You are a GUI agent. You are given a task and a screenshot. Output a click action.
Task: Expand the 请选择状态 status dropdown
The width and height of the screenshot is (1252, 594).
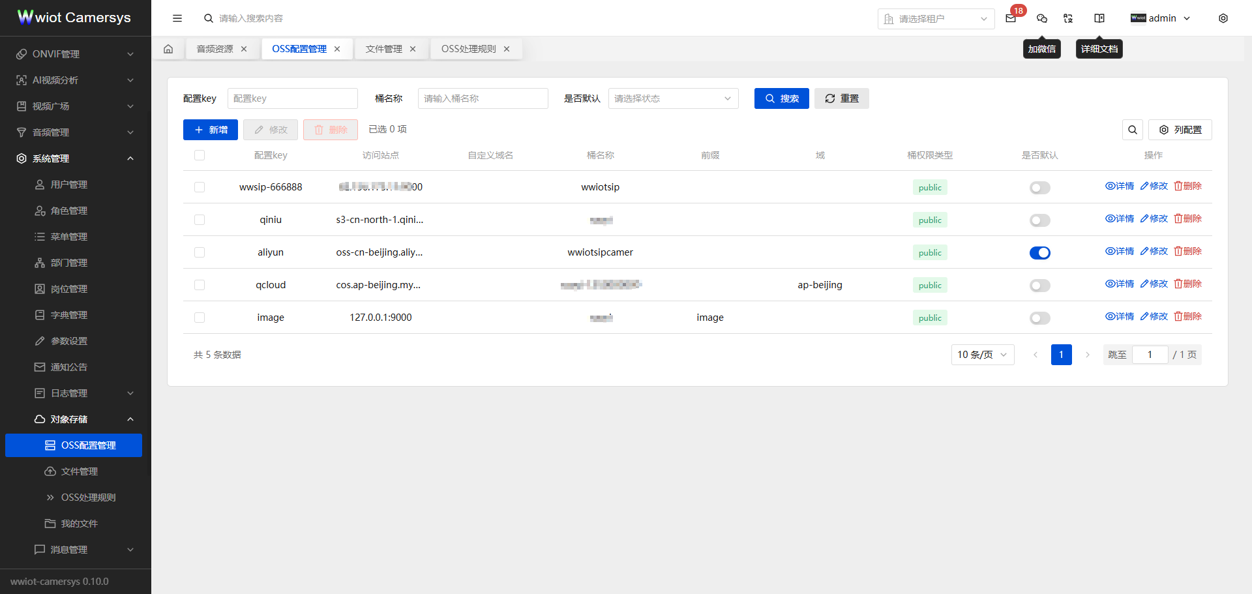tap(673, 98)
